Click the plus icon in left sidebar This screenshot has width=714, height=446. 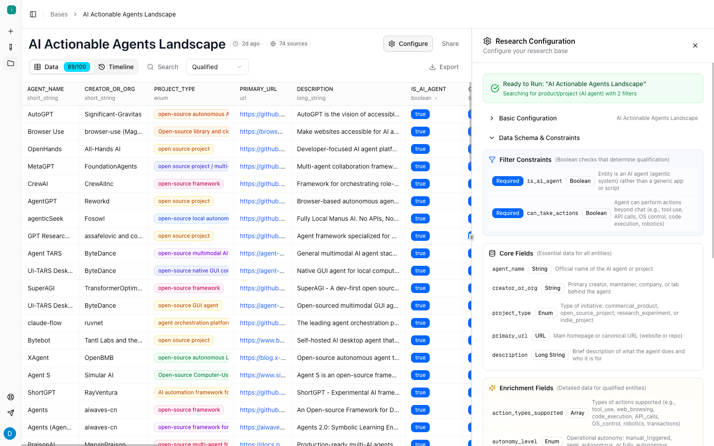11,31
